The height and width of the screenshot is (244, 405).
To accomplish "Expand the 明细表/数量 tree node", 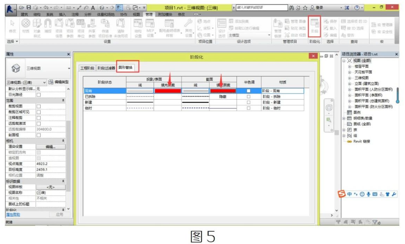I will pyautogui.click(x=344, y=118).
